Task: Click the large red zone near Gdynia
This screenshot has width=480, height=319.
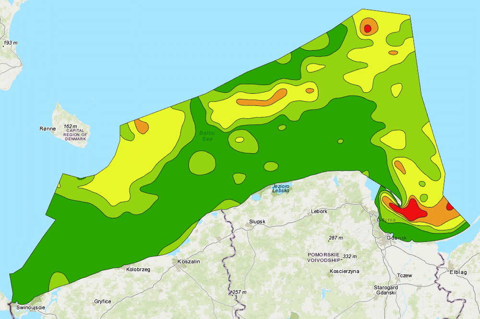Action: pos(408,210)
